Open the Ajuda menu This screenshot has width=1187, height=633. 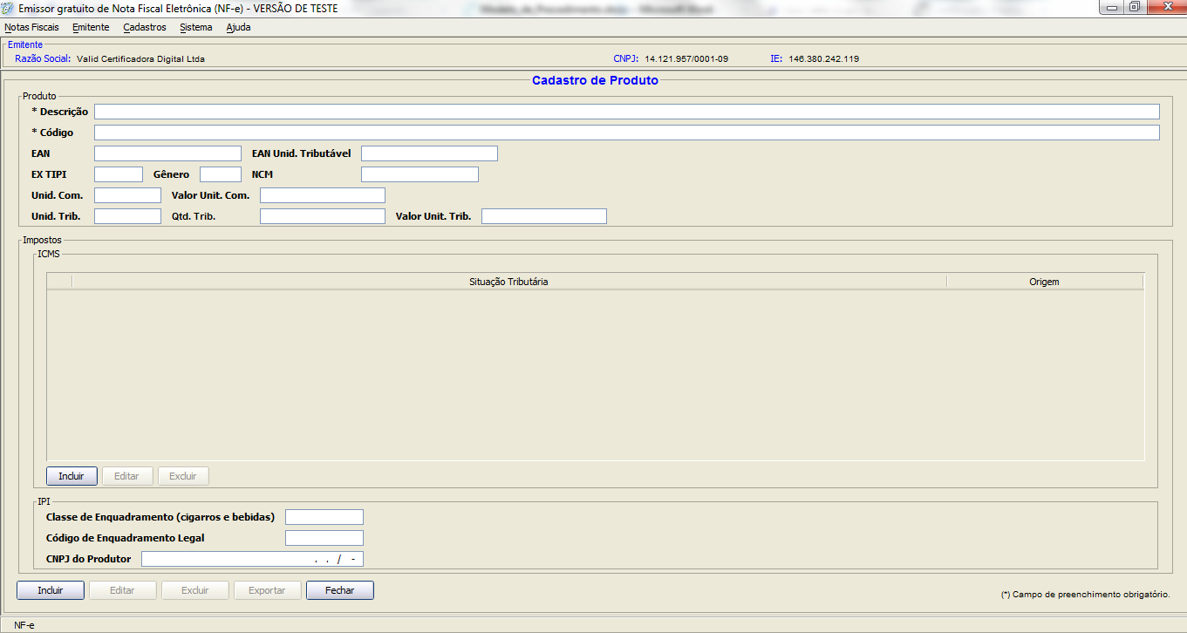tap(238, 27)
